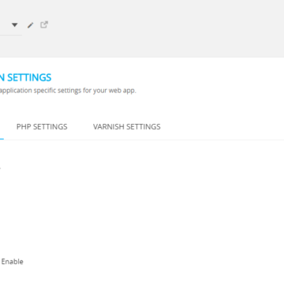The width and height of the screenshot is (284, 284).
Task: Select the Enable option label
Action: click(12, 262)
